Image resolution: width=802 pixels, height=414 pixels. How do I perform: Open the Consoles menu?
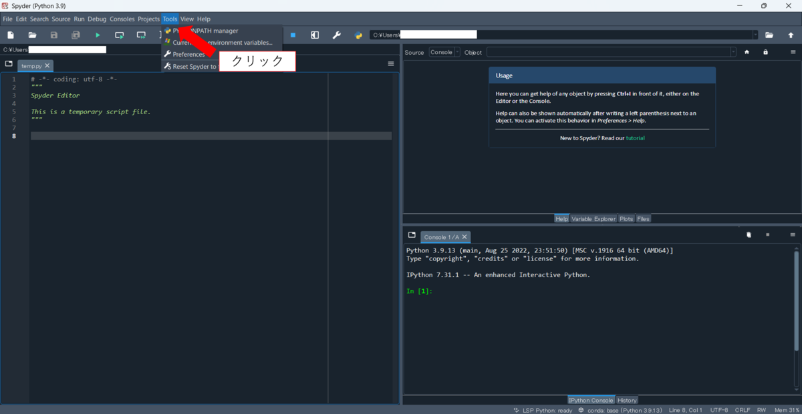pyautogui.click(x=122, y=19)
